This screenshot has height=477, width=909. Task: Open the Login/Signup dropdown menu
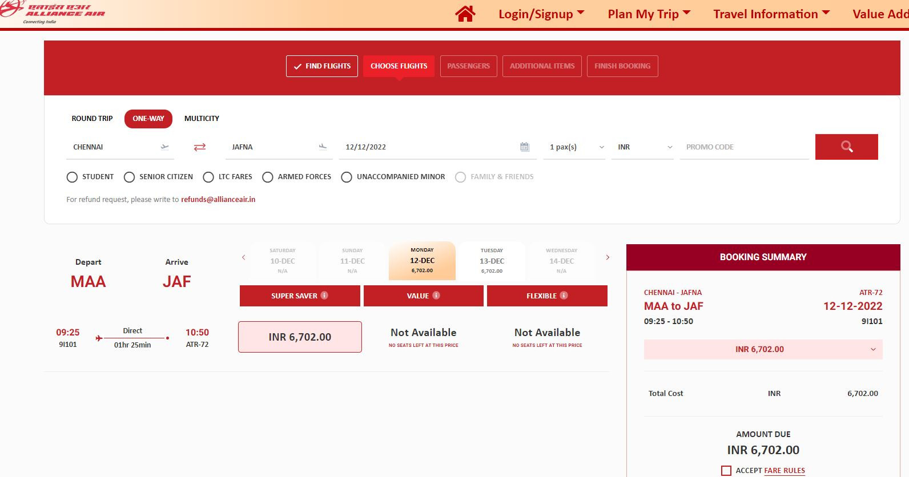pyautogui.click(x=541, y=14)
